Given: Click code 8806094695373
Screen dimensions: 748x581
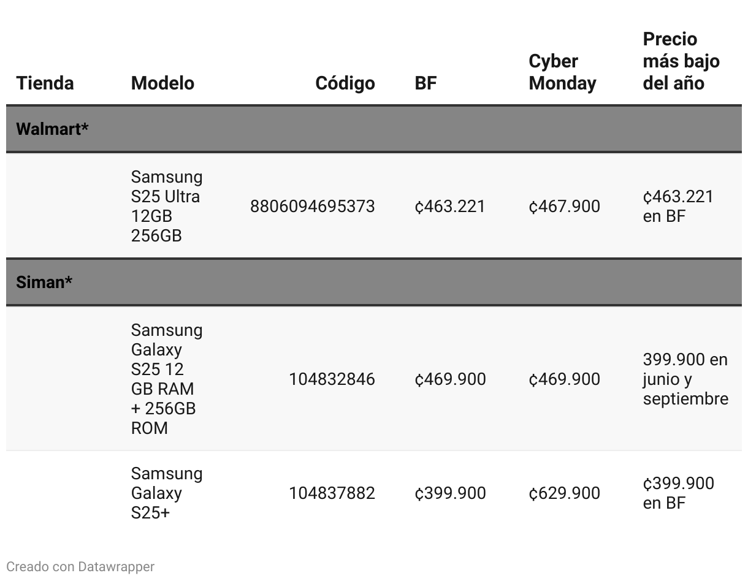Looking at the screenshot, I should click(x=312, y=207).
